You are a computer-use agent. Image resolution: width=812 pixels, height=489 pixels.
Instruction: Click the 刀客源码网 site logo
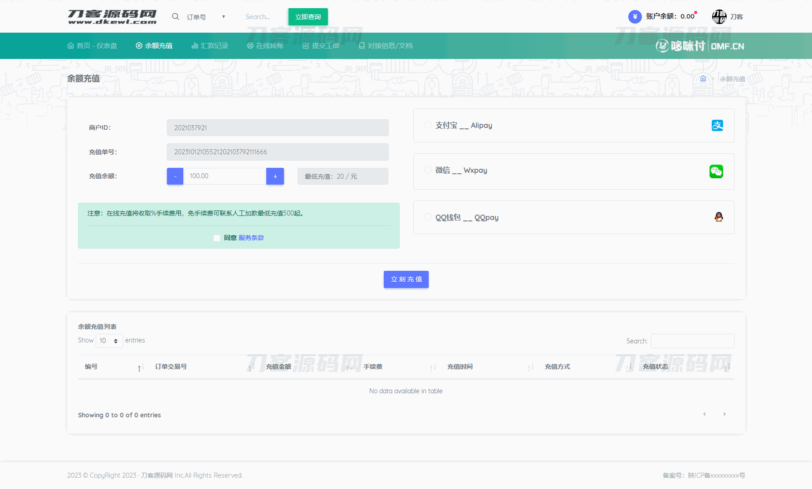(x=112, y=17)
